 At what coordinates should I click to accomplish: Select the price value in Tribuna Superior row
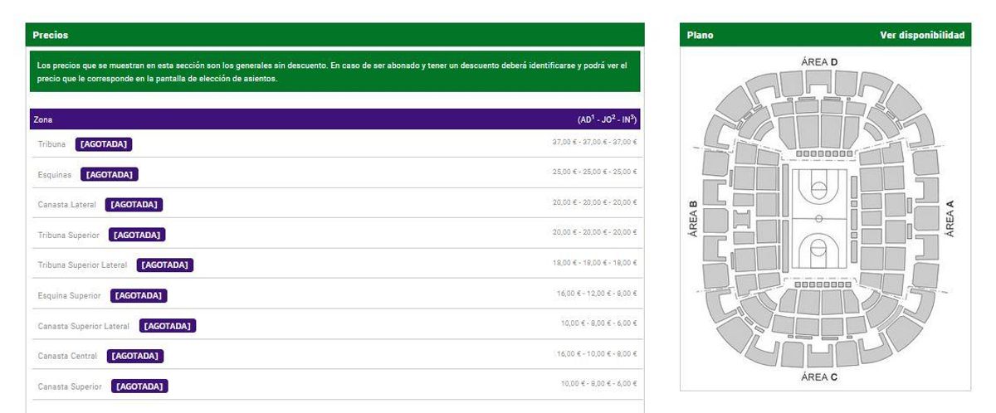click(595, 232)
